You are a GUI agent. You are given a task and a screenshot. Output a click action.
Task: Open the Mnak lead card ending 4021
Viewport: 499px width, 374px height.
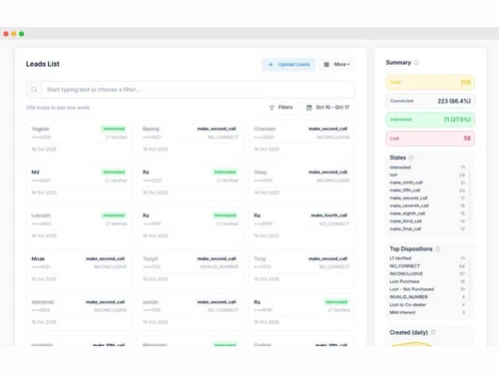[79, 268]
